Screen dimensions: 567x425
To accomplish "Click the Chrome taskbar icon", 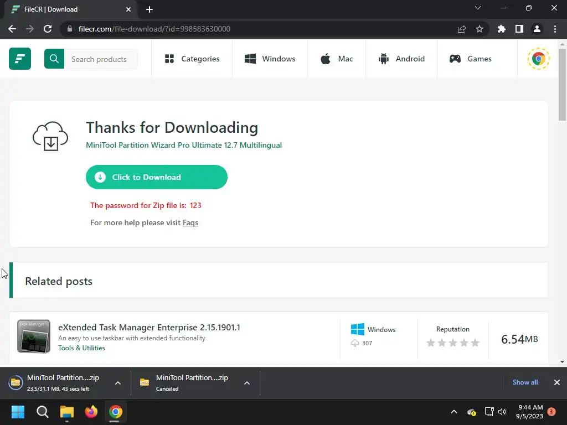I will point(116,412).
